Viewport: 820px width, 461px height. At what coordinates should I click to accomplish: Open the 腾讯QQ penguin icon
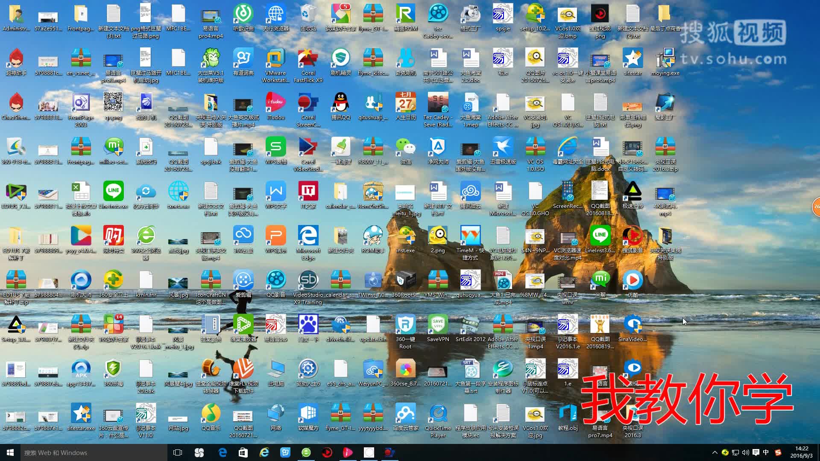(340, 106)
